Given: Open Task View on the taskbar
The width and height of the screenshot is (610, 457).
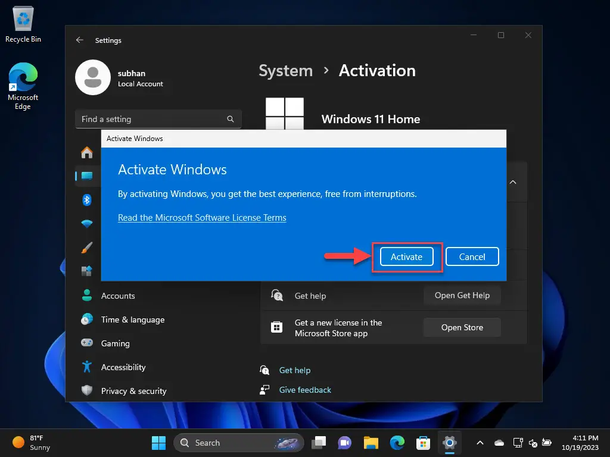Looking at the screenshot, I should (x=319, y=443).
